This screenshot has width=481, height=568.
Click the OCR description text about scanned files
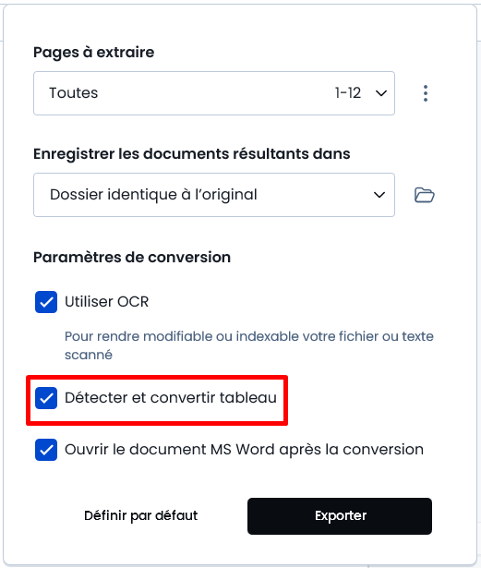(249, 345)
